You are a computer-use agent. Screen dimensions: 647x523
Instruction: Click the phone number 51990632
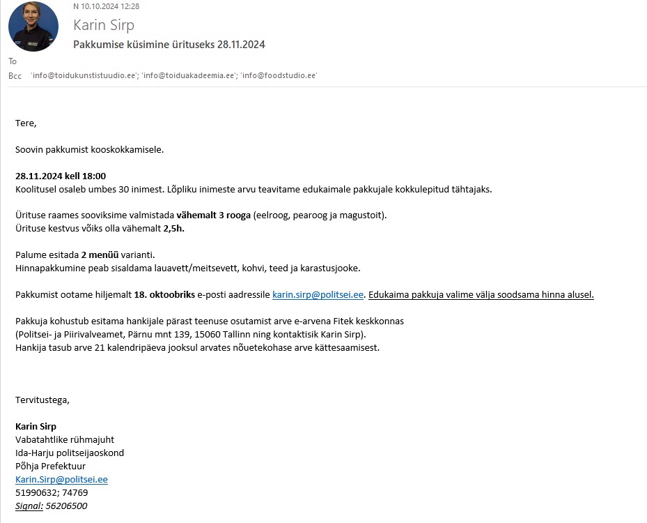tap(36, 493)
